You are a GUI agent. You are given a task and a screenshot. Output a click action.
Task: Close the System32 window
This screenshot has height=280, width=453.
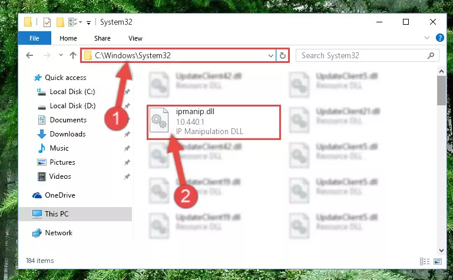pyautogui.click(x=433, y=22)
